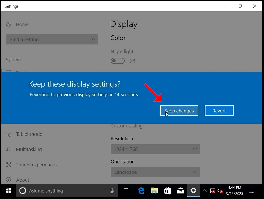
Task: Click the volume speaker tray icon
Action: click(x=220, y=191)
